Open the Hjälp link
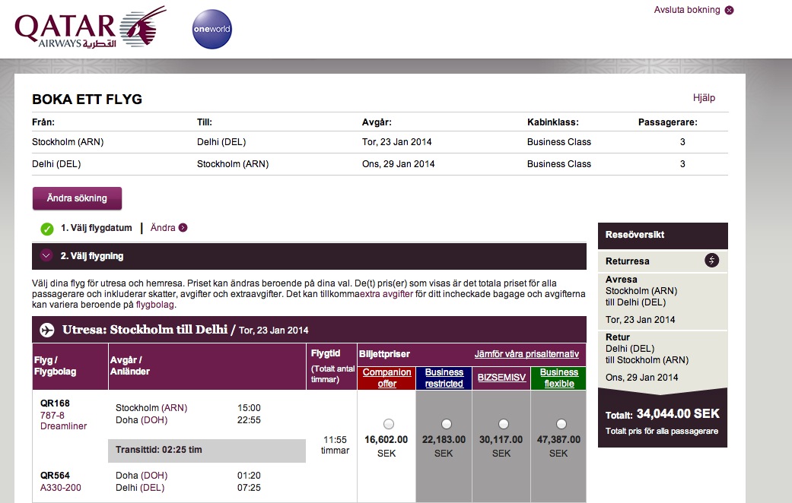Viewport: 792px width, 503px height. [704, 98]
